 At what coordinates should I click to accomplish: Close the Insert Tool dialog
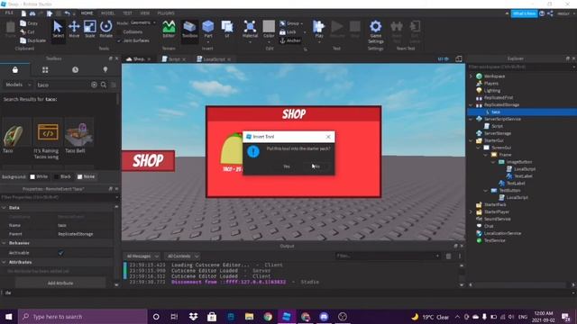[x=328, y=137]
